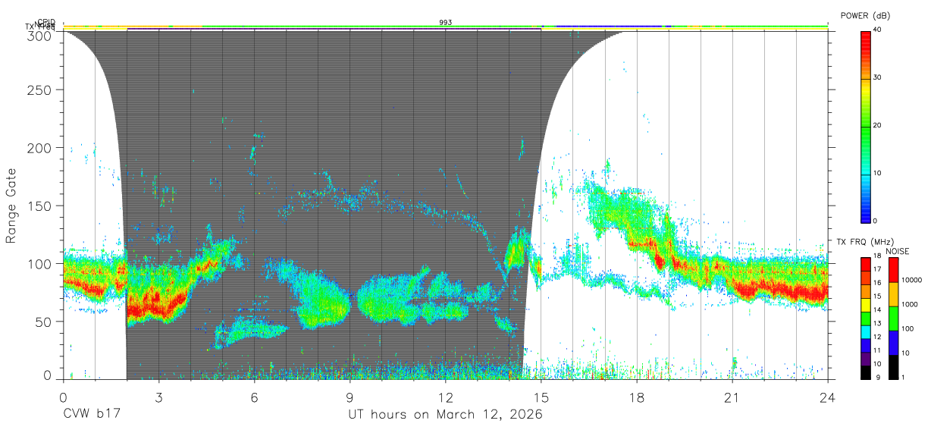Click the 3 tick on UT hours axis
This screenshot has height=430, width=931.
pos(158,397)
